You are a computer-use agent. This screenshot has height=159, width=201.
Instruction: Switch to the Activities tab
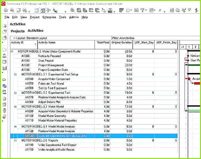36,31
